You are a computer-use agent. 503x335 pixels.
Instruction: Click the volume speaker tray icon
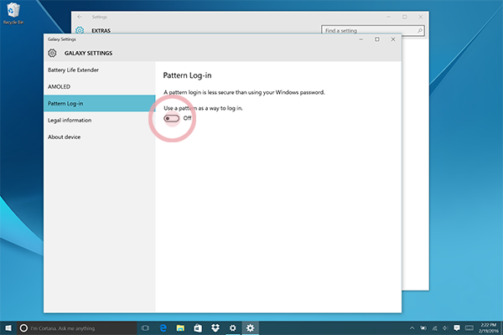point(445,328)
